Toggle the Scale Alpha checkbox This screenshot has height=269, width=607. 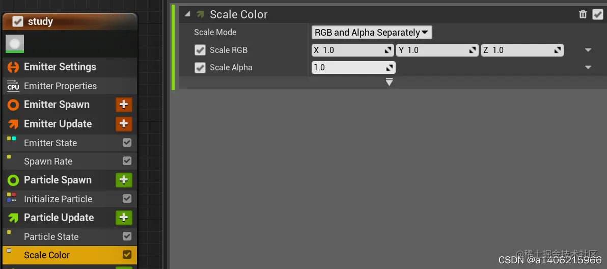200,67
